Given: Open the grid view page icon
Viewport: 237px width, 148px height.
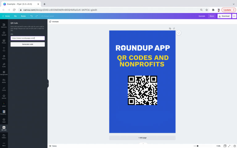Looking at the screenshot, I should [225, 146].
